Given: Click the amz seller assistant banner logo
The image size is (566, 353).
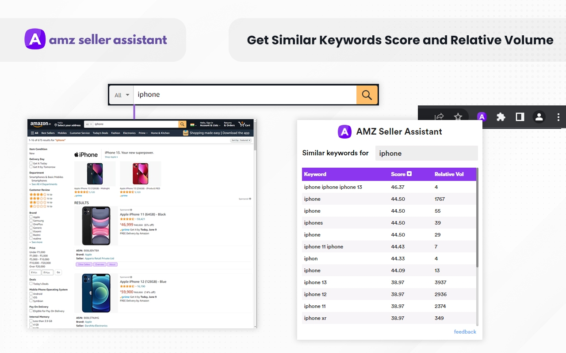Looking at the screenshot, I should (x=96, y=40).
